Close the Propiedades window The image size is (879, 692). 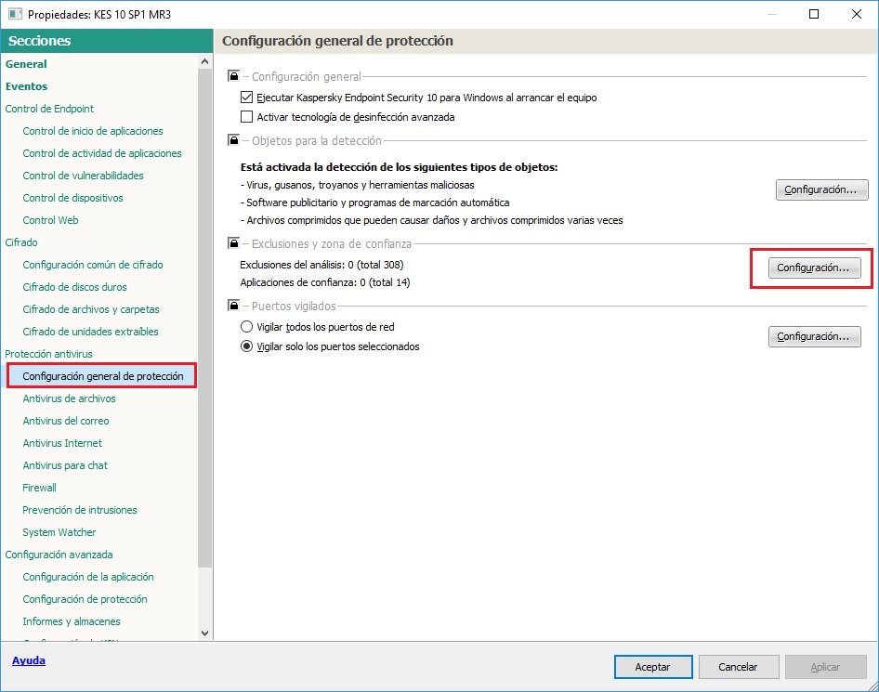[x=857, y=14]
